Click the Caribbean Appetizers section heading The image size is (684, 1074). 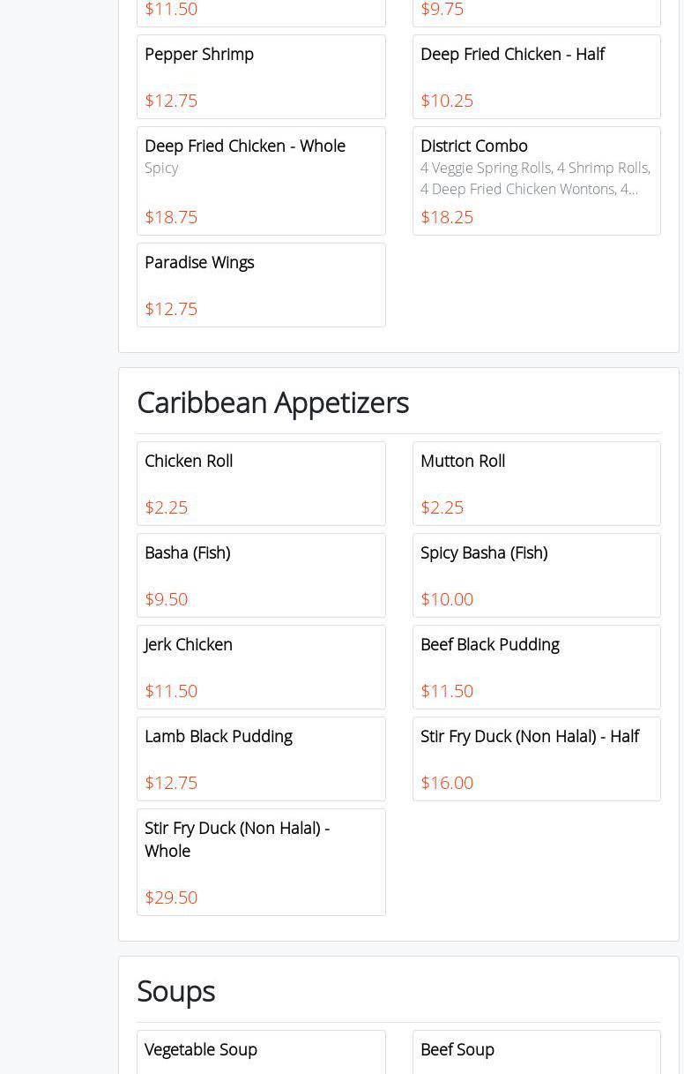(272, 402)
